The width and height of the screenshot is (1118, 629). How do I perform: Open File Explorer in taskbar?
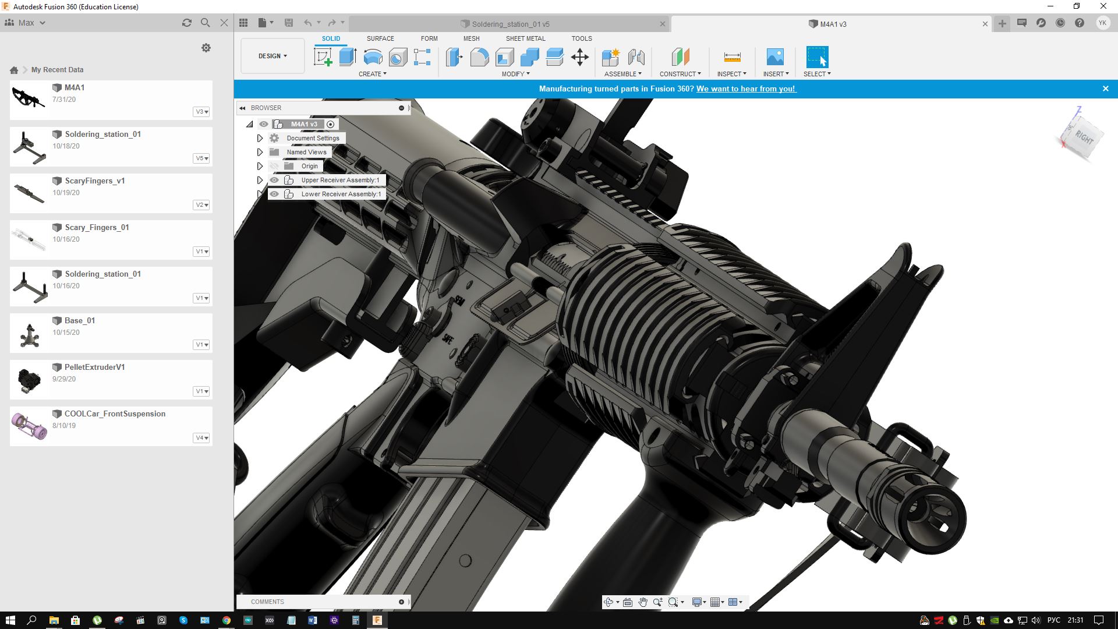coord(54,620)
